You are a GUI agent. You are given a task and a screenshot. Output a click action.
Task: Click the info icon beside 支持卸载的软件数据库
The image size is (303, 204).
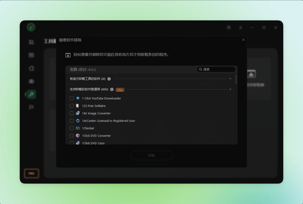click(x=112, y=89)
